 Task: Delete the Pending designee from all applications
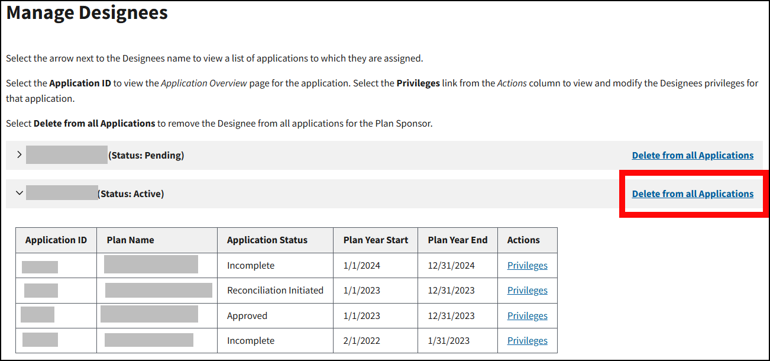693,155
